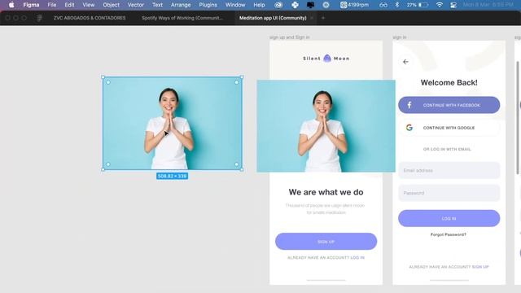Viewport: 521px width, 293px height.
Task: Click the 'Welcome Back!' heading
Action: click(x=449, y=82)
